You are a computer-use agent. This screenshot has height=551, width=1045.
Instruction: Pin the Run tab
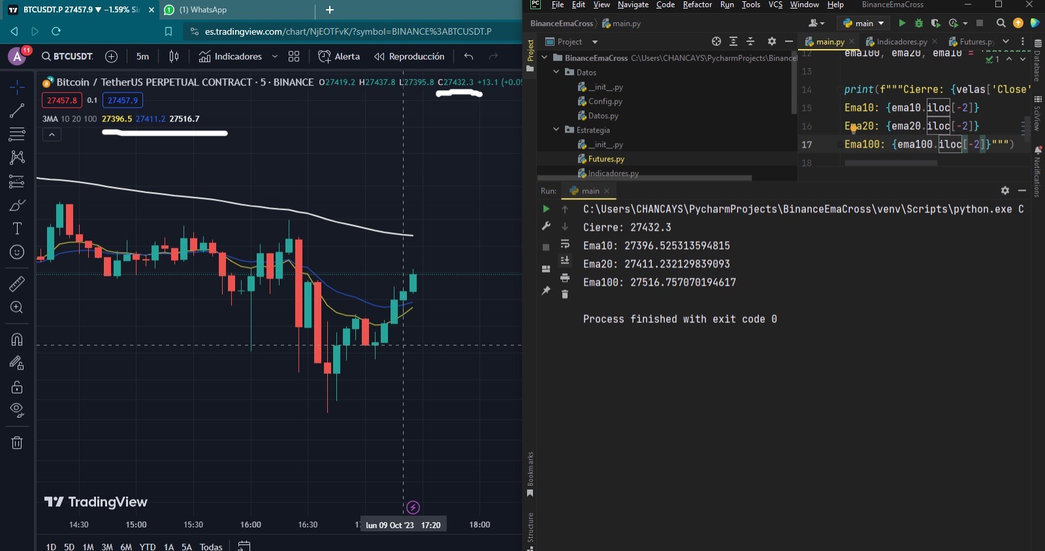tap(546, 291)
